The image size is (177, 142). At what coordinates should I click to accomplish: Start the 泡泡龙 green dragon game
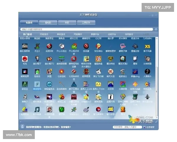[37, 72]
